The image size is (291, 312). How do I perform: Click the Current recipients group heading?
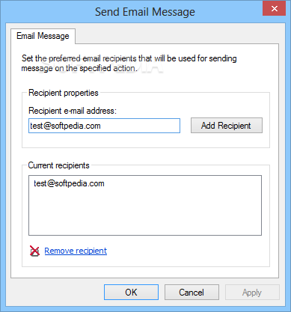tap(58, 165)
